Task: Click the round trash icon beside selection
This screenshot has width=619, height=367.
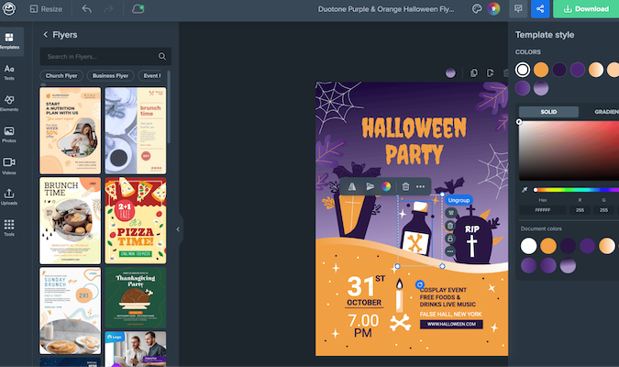Action: [450, 226]
